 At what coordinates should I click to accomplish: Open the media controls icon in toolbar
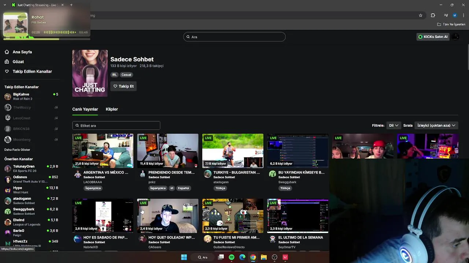click(446, 15)
